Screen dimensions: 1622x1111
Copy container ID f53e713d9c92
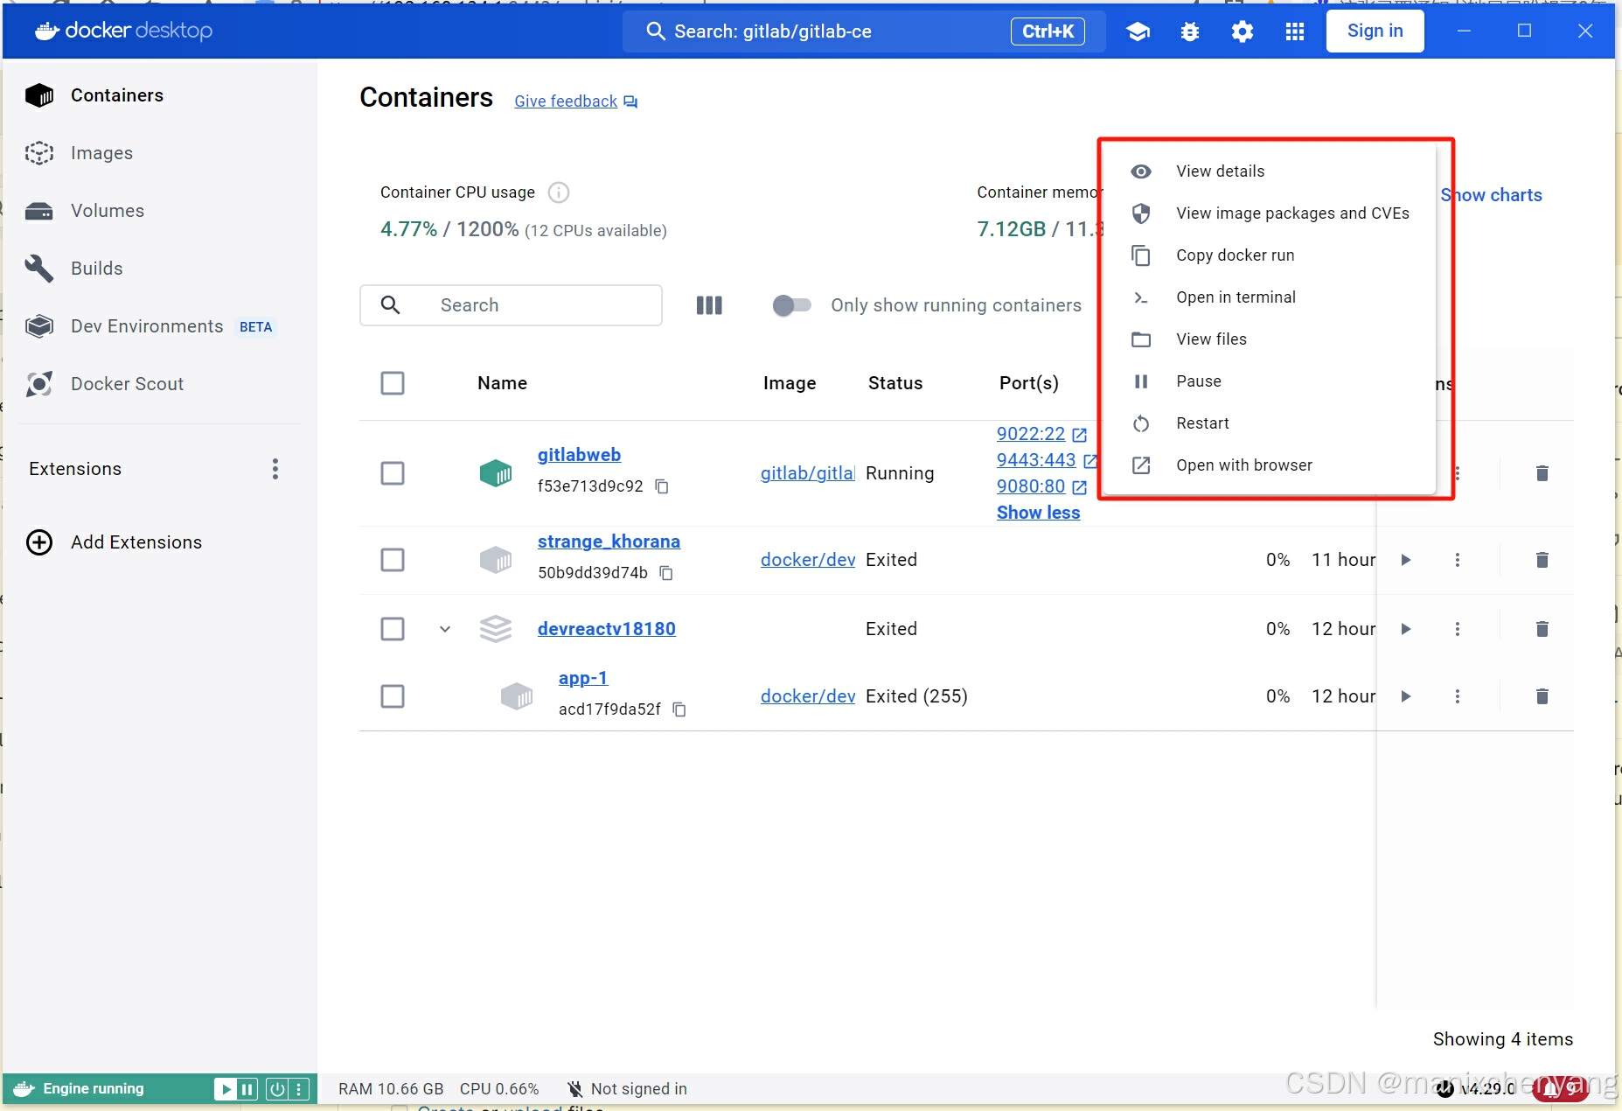point(662,486)
